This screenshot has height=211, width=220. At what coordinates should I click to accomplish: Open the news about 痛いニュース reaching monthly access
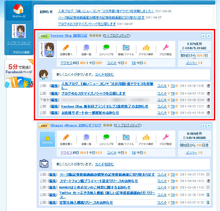tap(106, 11)
